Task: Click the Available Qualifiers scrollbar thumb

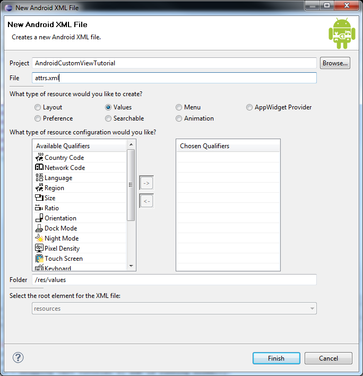Action: pyautogui.click(x=131, y=185)
